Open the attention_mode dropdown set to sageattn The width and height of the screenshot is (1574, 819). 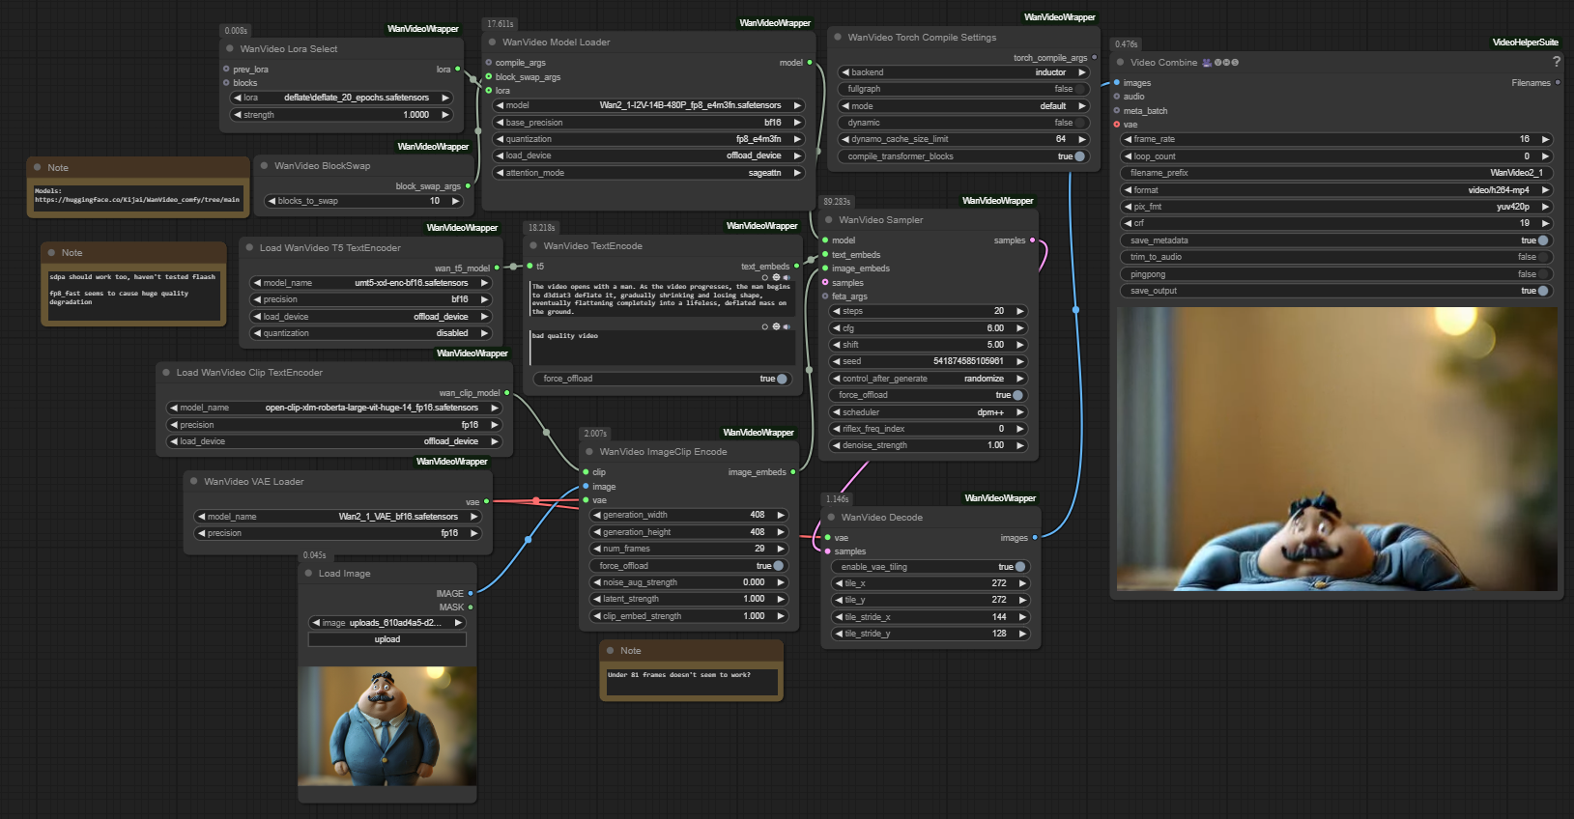click(648, 173)
